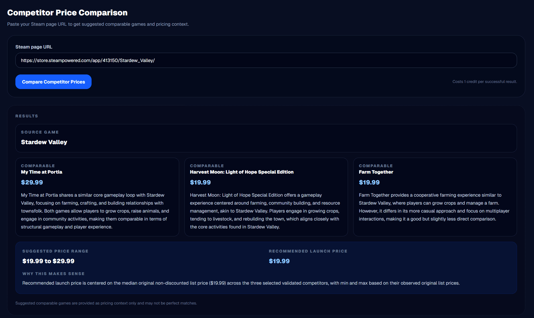The image size is (534, 318).
Task: Select the Farm Together card title
Action: tap(376, 172)
